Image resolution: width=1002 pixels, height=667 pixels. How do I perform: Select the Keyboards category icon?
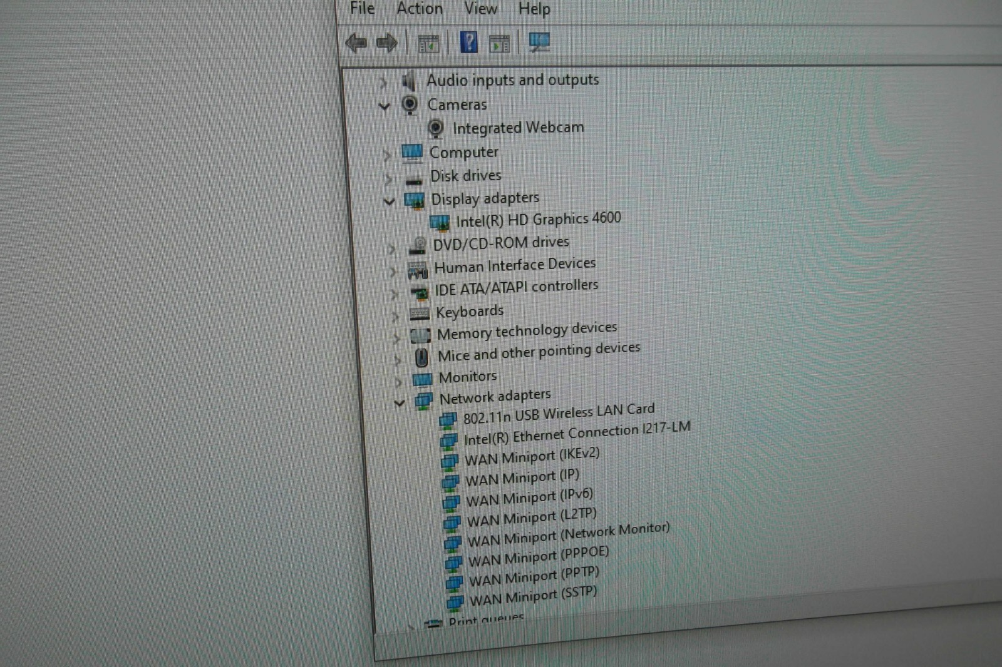(x=420, y=313)
